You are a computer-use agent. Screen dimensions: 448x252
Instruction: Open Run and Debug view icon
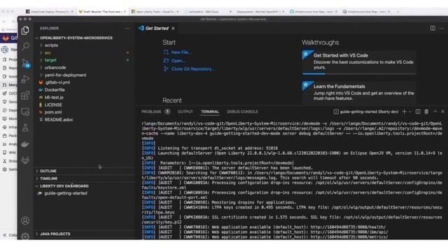pos(25,79)
